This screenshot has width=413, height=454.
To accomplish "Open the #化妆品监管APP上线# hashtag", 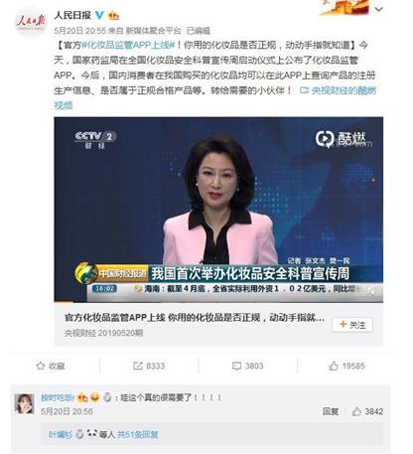I will 128,45.
